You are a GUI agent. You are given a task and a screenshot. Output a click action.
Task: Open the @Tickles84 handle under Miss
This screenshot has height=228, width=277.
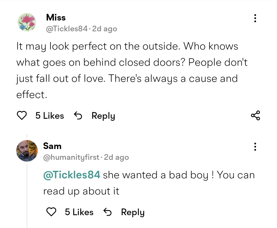tap(67, 29)
